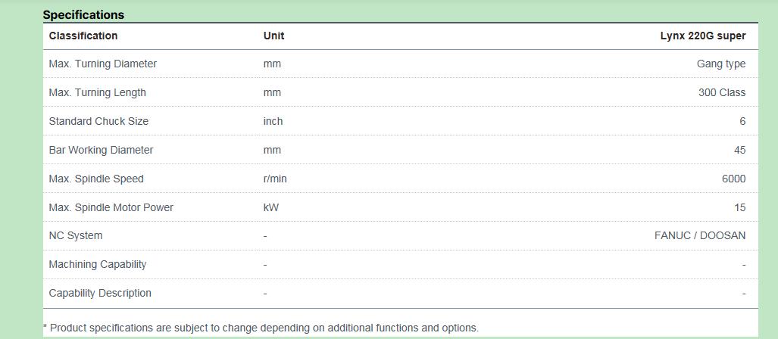The height and width of the screenshot is (339, 778).
Task: Select the Machining Capability row label
Action: pos(97,264)
